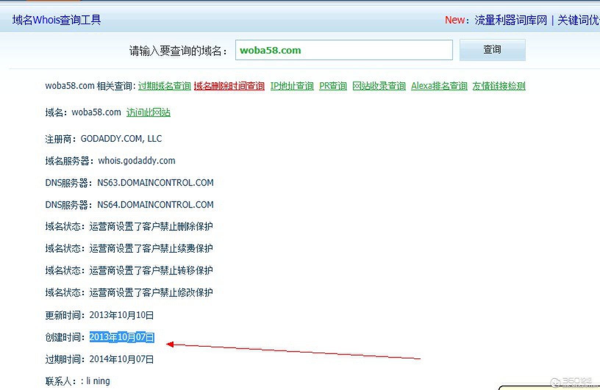Open the 域名删除时间查询 link

coord(229,86)
